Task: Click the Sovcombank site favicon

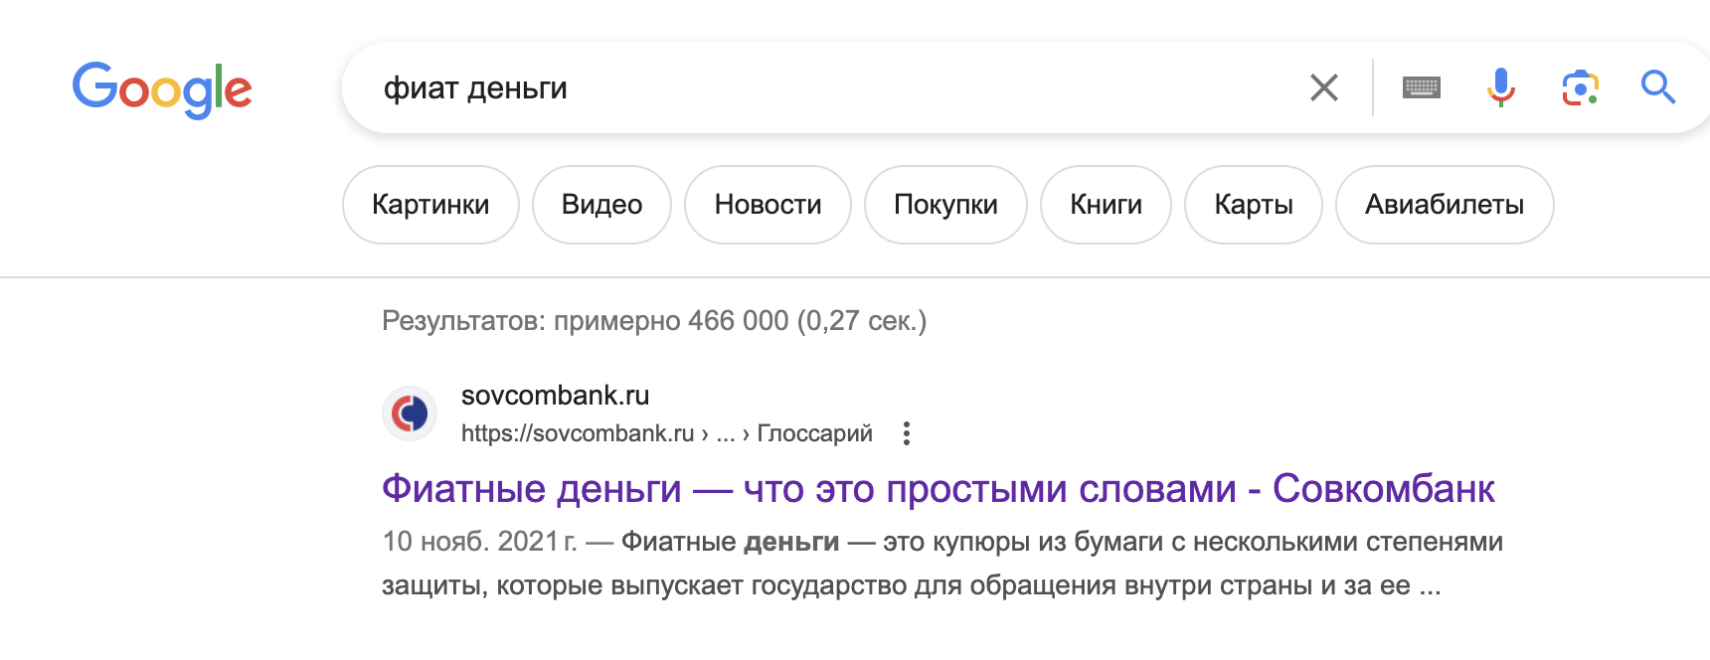Action: point(410,413)
